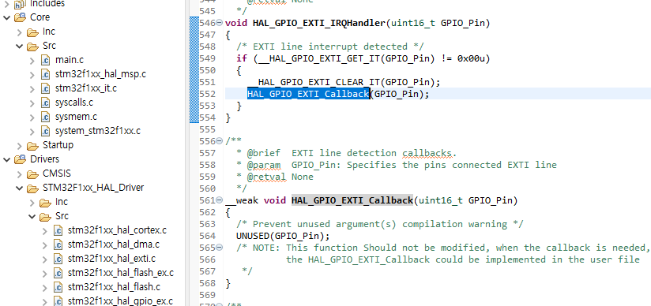Image resolution: width=651 pixels, height=306 pixels.
Task: Expand the Startup folder
Action: coord(20,145)
